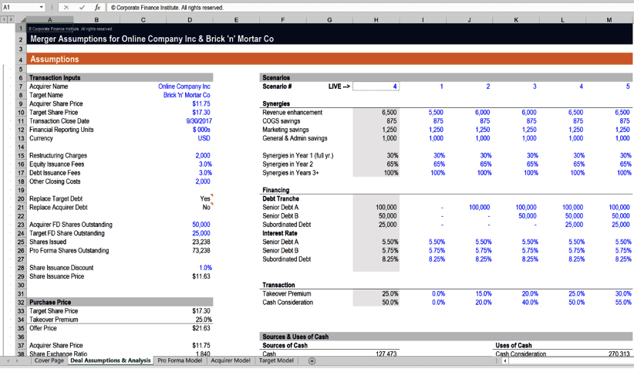This screenshot has height=369, width=634.
Task: Select column H header
Action: [x=376, y=19]
